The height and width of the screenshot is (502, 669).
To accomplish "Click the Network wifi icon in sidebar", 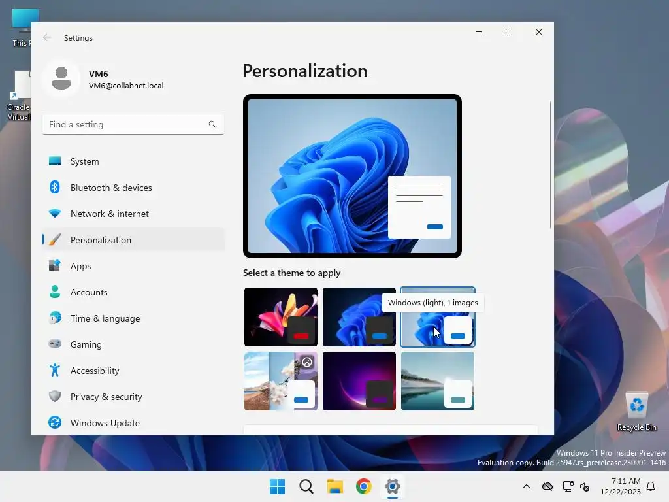I will (55, 213).
